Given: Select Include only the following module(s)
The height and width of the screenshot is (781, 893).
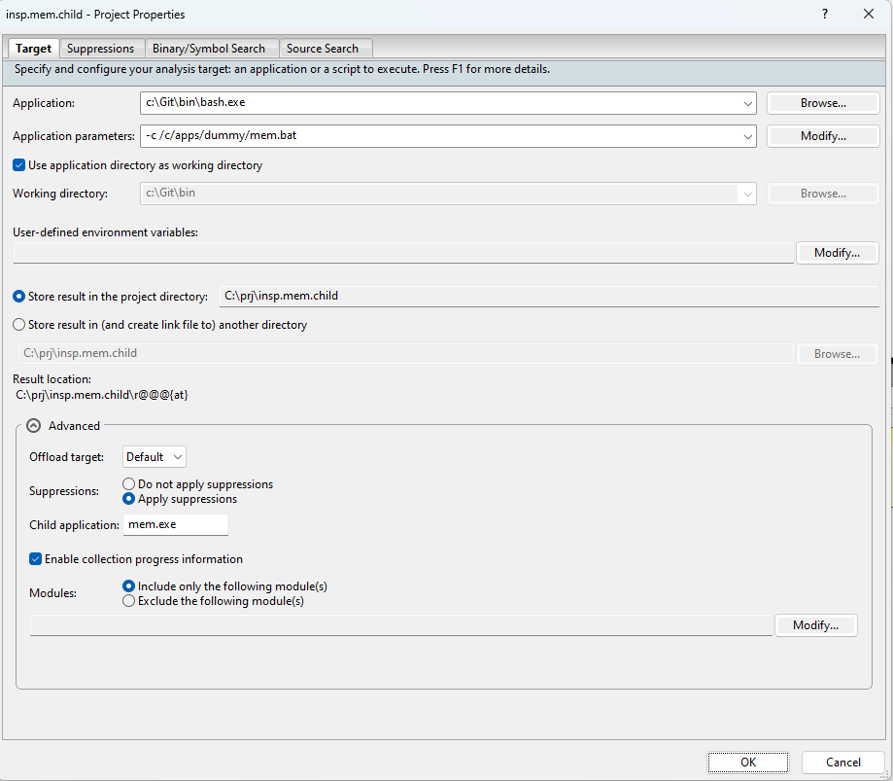Looking at the screenshot, I should [x=129, y=586].
